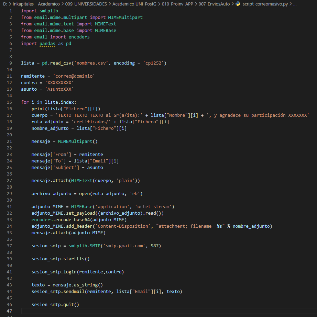Viewport: 317px width, 317px height.
Task: Click the 'smtp.gmail.com' string
Action: point(124,246)
